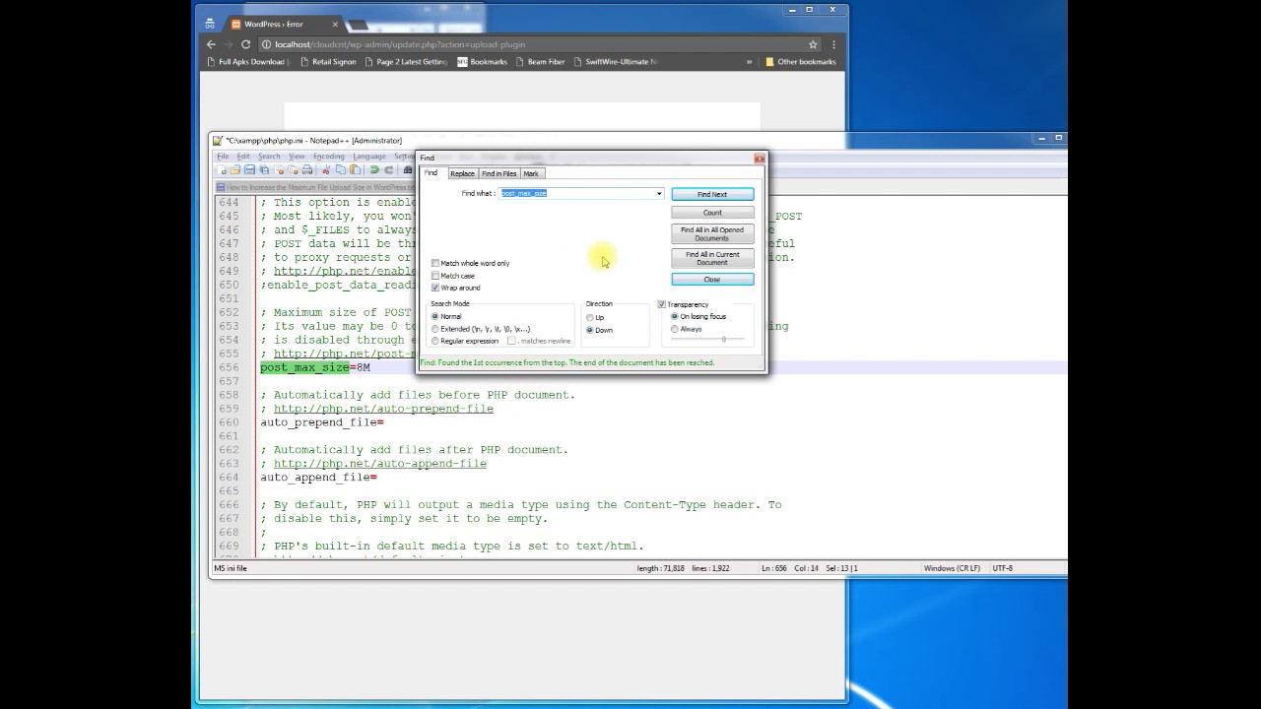Bookmark this page with the star icon
This screenshot has width=1261, height=709.
click(813, 44)
